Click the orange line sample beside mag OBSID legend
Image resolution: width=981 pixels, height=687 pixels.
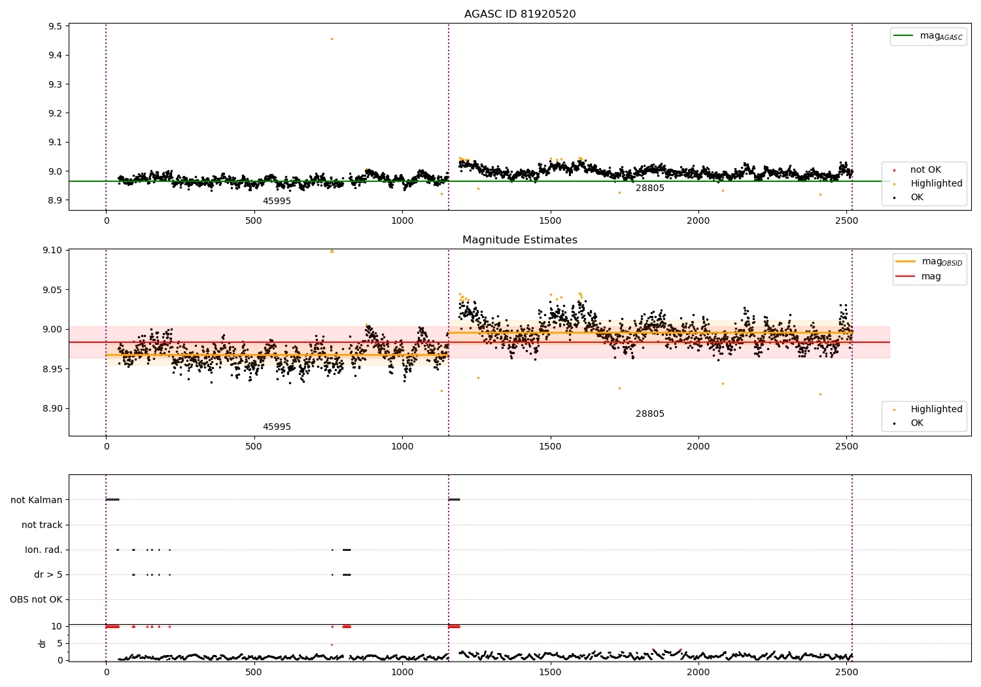point(906,262)
